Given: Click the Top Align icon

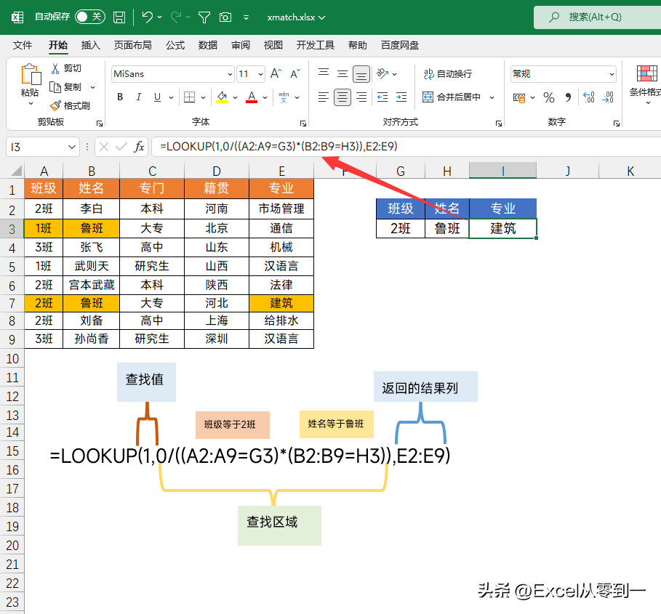Looking at the screenshot, I should pyautogui.click(x=324, y=73).
